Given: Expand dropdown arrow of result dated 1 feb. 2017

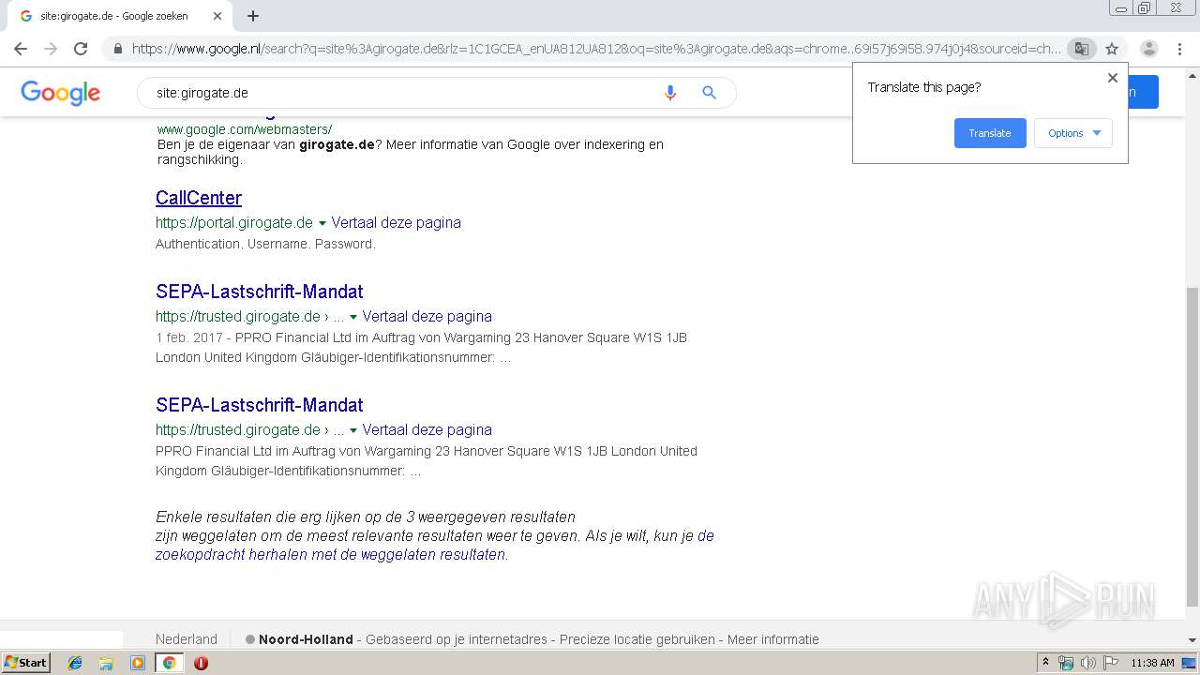Looking at the screenshot, I should tap(353, 317).
